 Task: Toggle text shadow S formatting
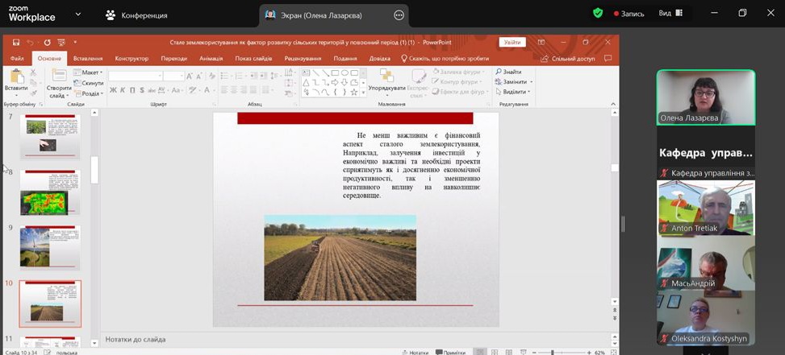142,90
